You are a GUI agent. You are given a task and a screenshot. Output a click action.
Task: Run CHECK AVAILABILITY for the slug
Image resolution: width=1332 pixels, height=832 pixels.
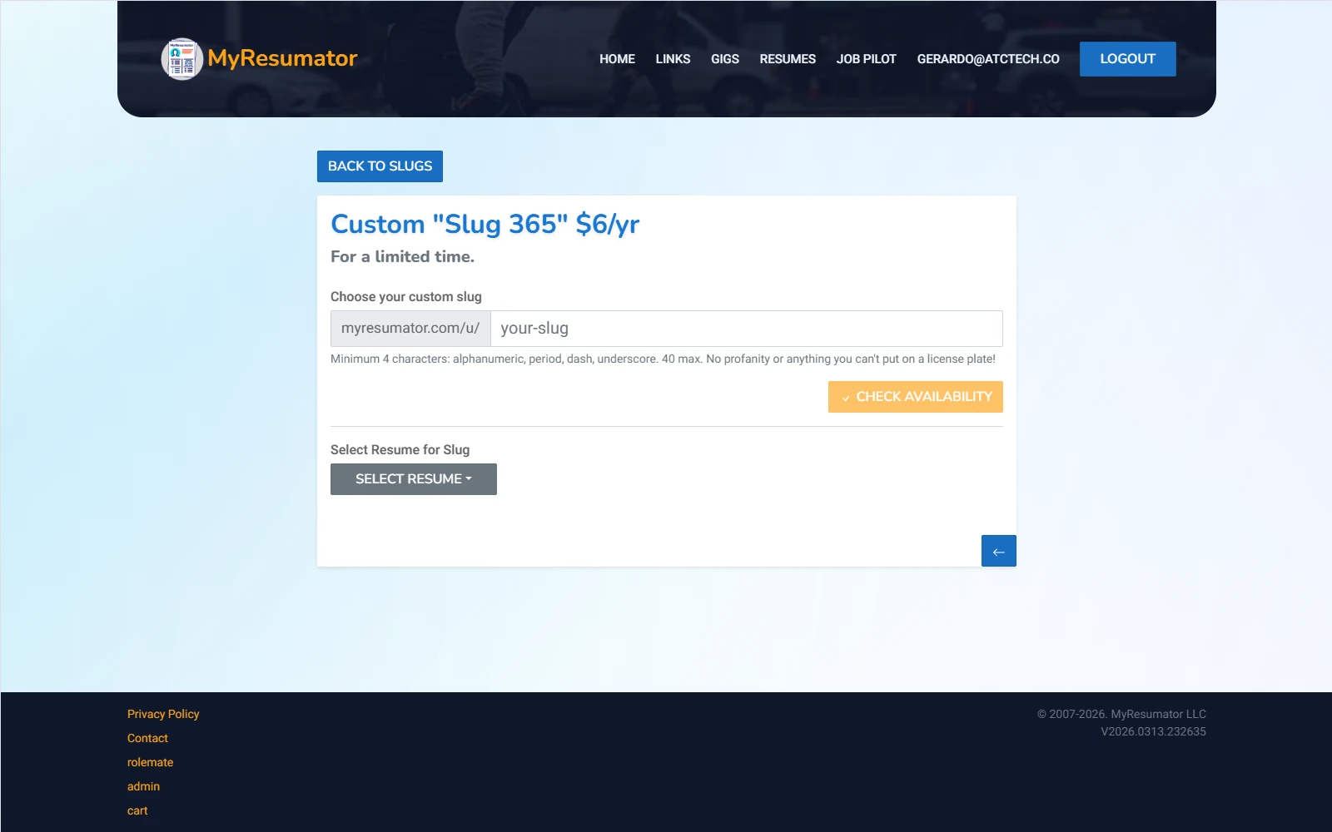(915, 396)
